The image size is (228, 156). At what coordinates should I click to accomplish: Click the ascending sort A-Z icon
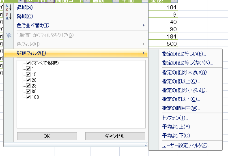click(x=9, y=8)
